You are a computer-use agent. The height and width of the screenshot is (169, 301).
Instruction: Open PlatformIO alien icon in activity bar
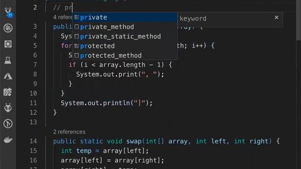[x=8, y=108]
